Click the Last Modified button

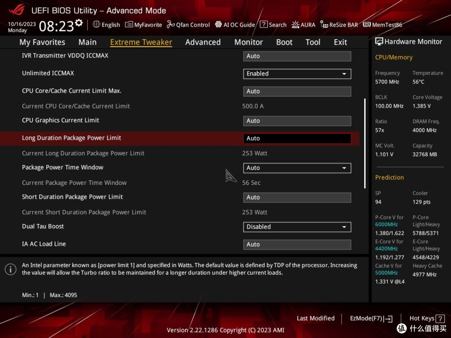pyautogui.click(x=316, y=318)
